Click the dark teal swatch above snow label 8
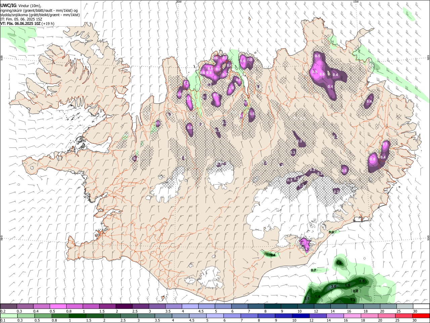Image resolution: width=430 pixels, height=323 pixels. [272, 307]
